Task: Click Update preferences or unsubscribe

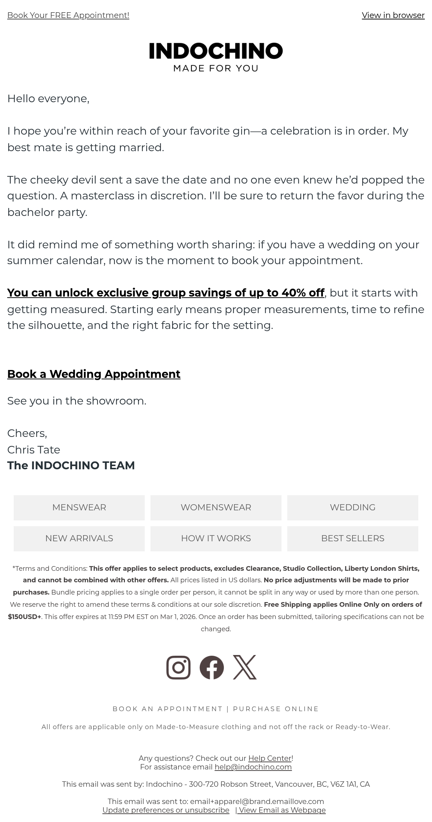Action: tap(166, 810)
